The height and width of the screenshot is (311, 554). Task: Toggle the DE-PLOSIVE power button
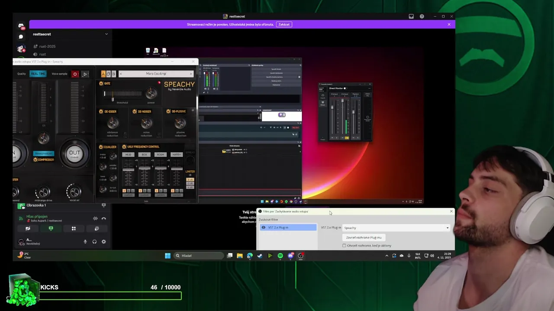coord(169,111)
